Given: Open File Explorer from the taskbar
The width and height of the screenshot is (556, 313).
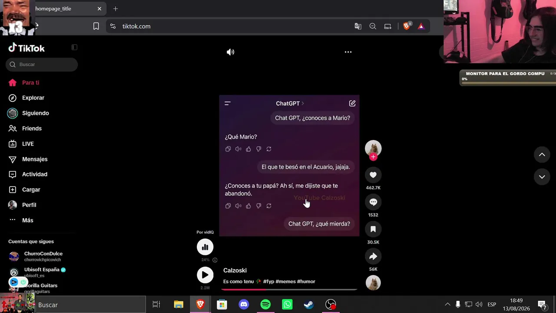Looking at the screenshot, I should click(179, 305).
